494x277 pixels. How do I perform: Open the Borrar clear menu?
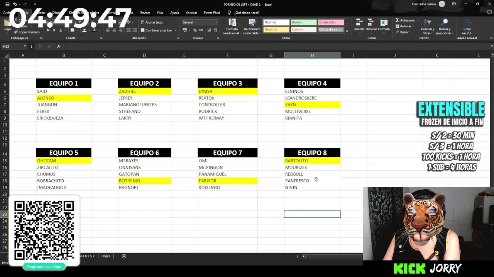pyautogui.click(x=404, y=32)
